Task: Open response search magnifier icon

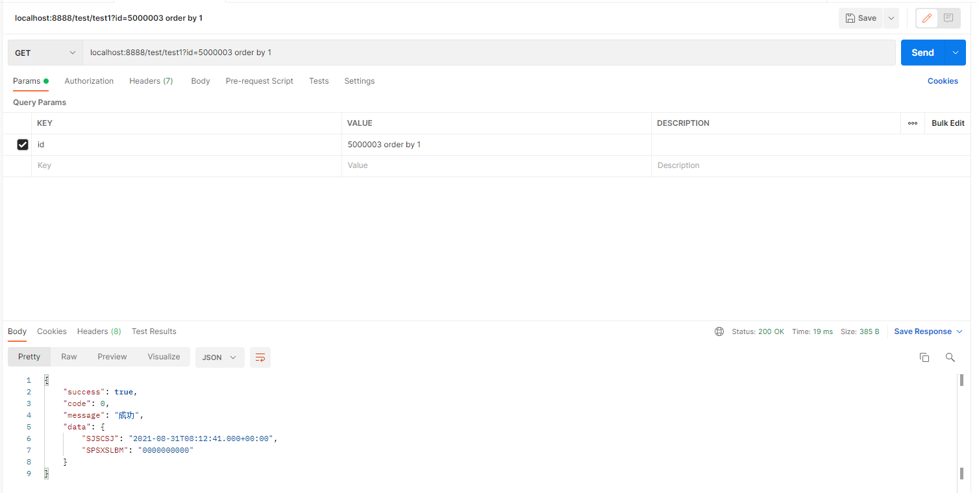Action: click(950, 357)
